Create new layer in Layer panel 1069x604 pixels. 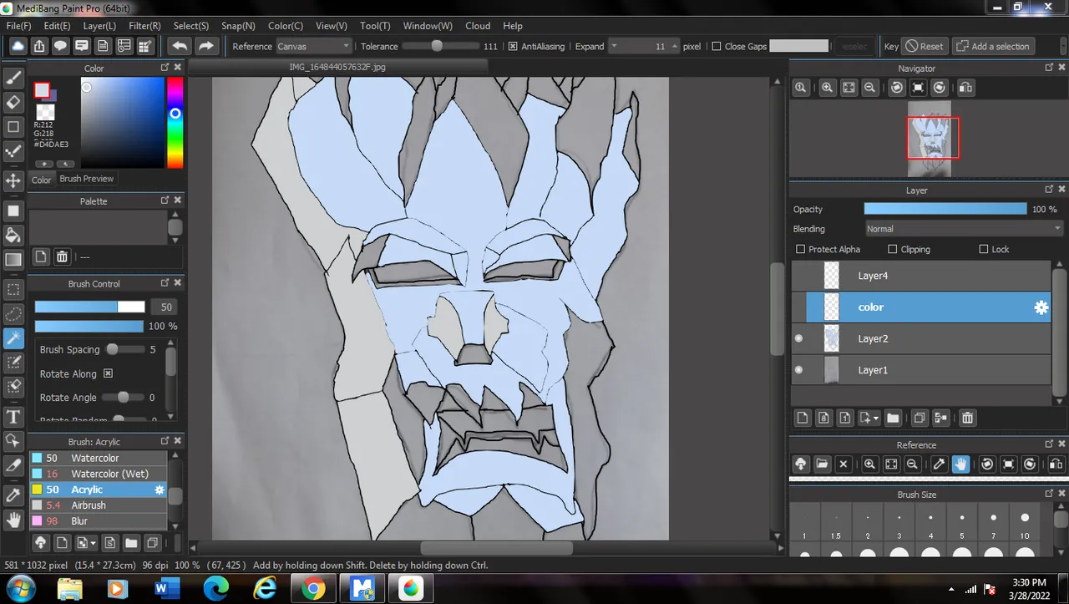(803, 418)
